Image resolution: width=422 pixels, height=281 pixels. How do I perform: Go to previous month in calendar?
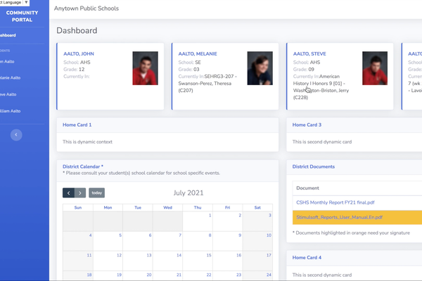click(68, 193)
